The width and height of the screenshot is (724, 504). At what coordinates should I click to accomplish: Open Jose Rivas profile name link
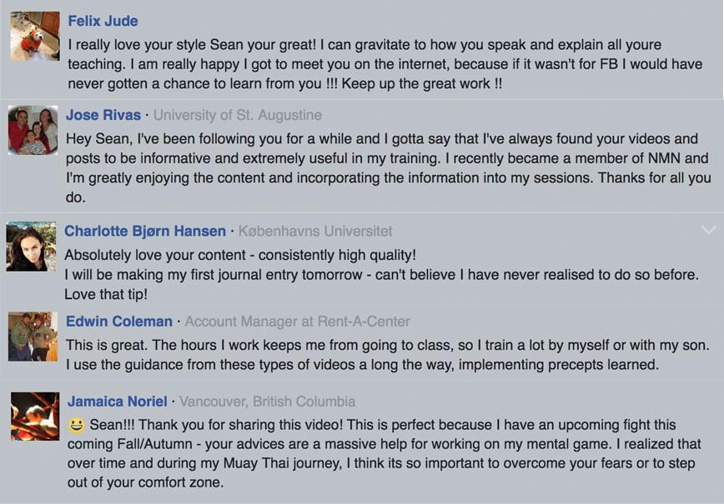coord(103,115)
